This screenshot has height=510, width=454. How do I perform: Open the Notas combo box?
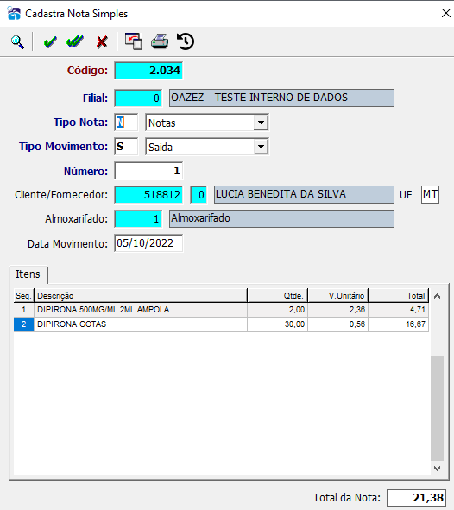point(207,123)
